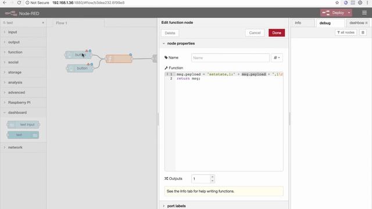Select the orange function node
The width and height of the screenshot is (372, 209).
pos(119,59)
